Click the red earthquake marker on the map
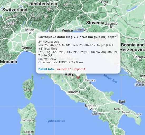 (x=78, y=77)
